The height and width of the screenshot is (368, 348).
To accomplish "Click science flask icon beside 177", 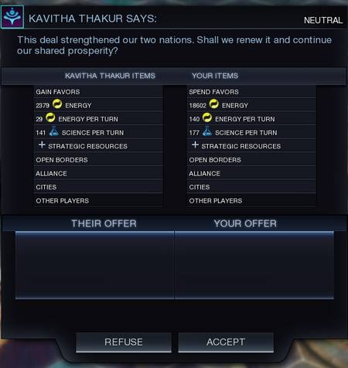I will point(207,131).
